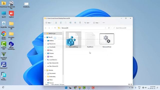
Task: Select the Google Earth Pro desktop shortcut
Action: [11, 4]
